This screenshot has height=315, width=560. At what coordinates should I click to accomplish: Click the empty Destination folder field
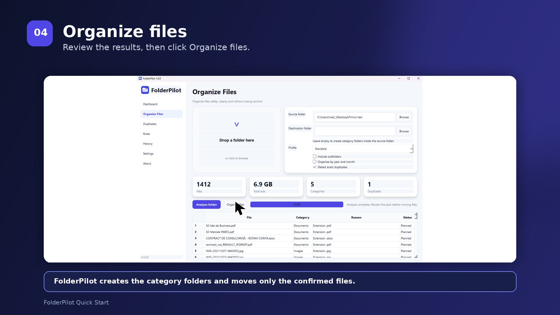pos(355,131)
